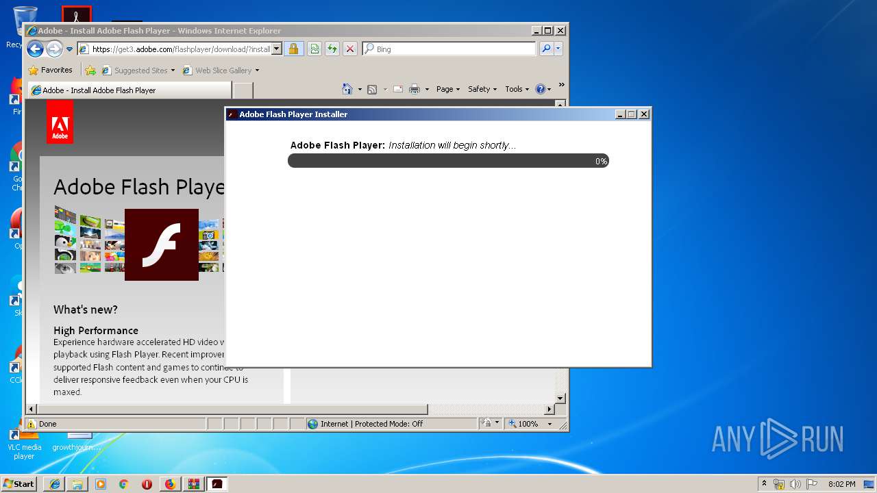
Task: Click the Home icon in command bar
Action: 347,89
